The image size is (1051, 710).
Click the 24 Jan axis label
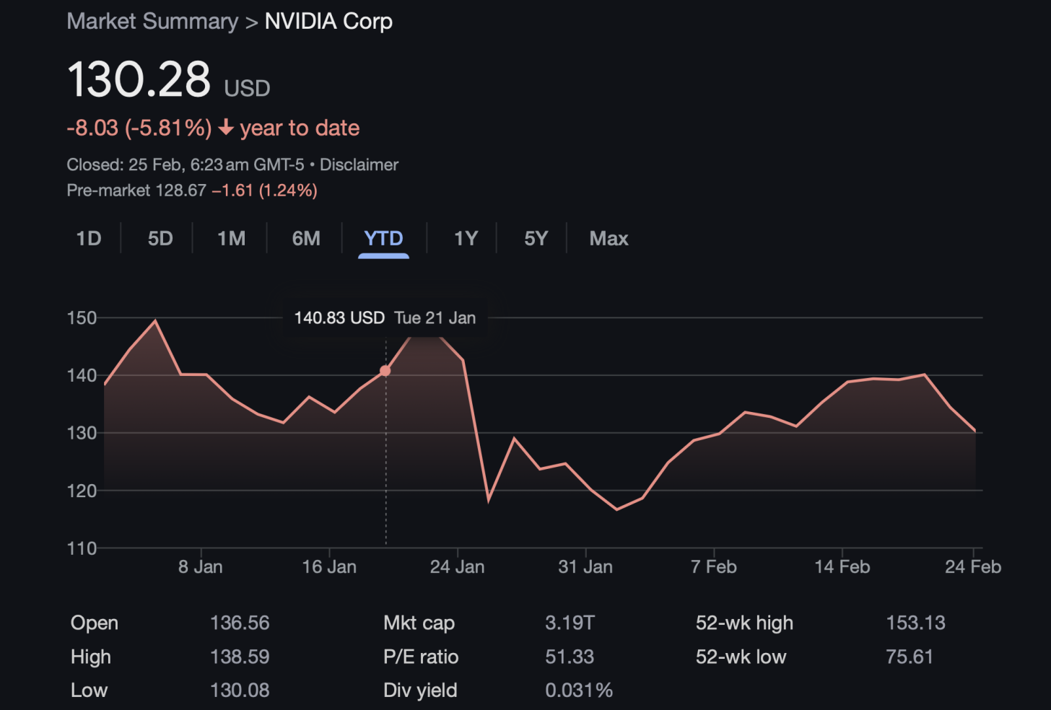458,567
